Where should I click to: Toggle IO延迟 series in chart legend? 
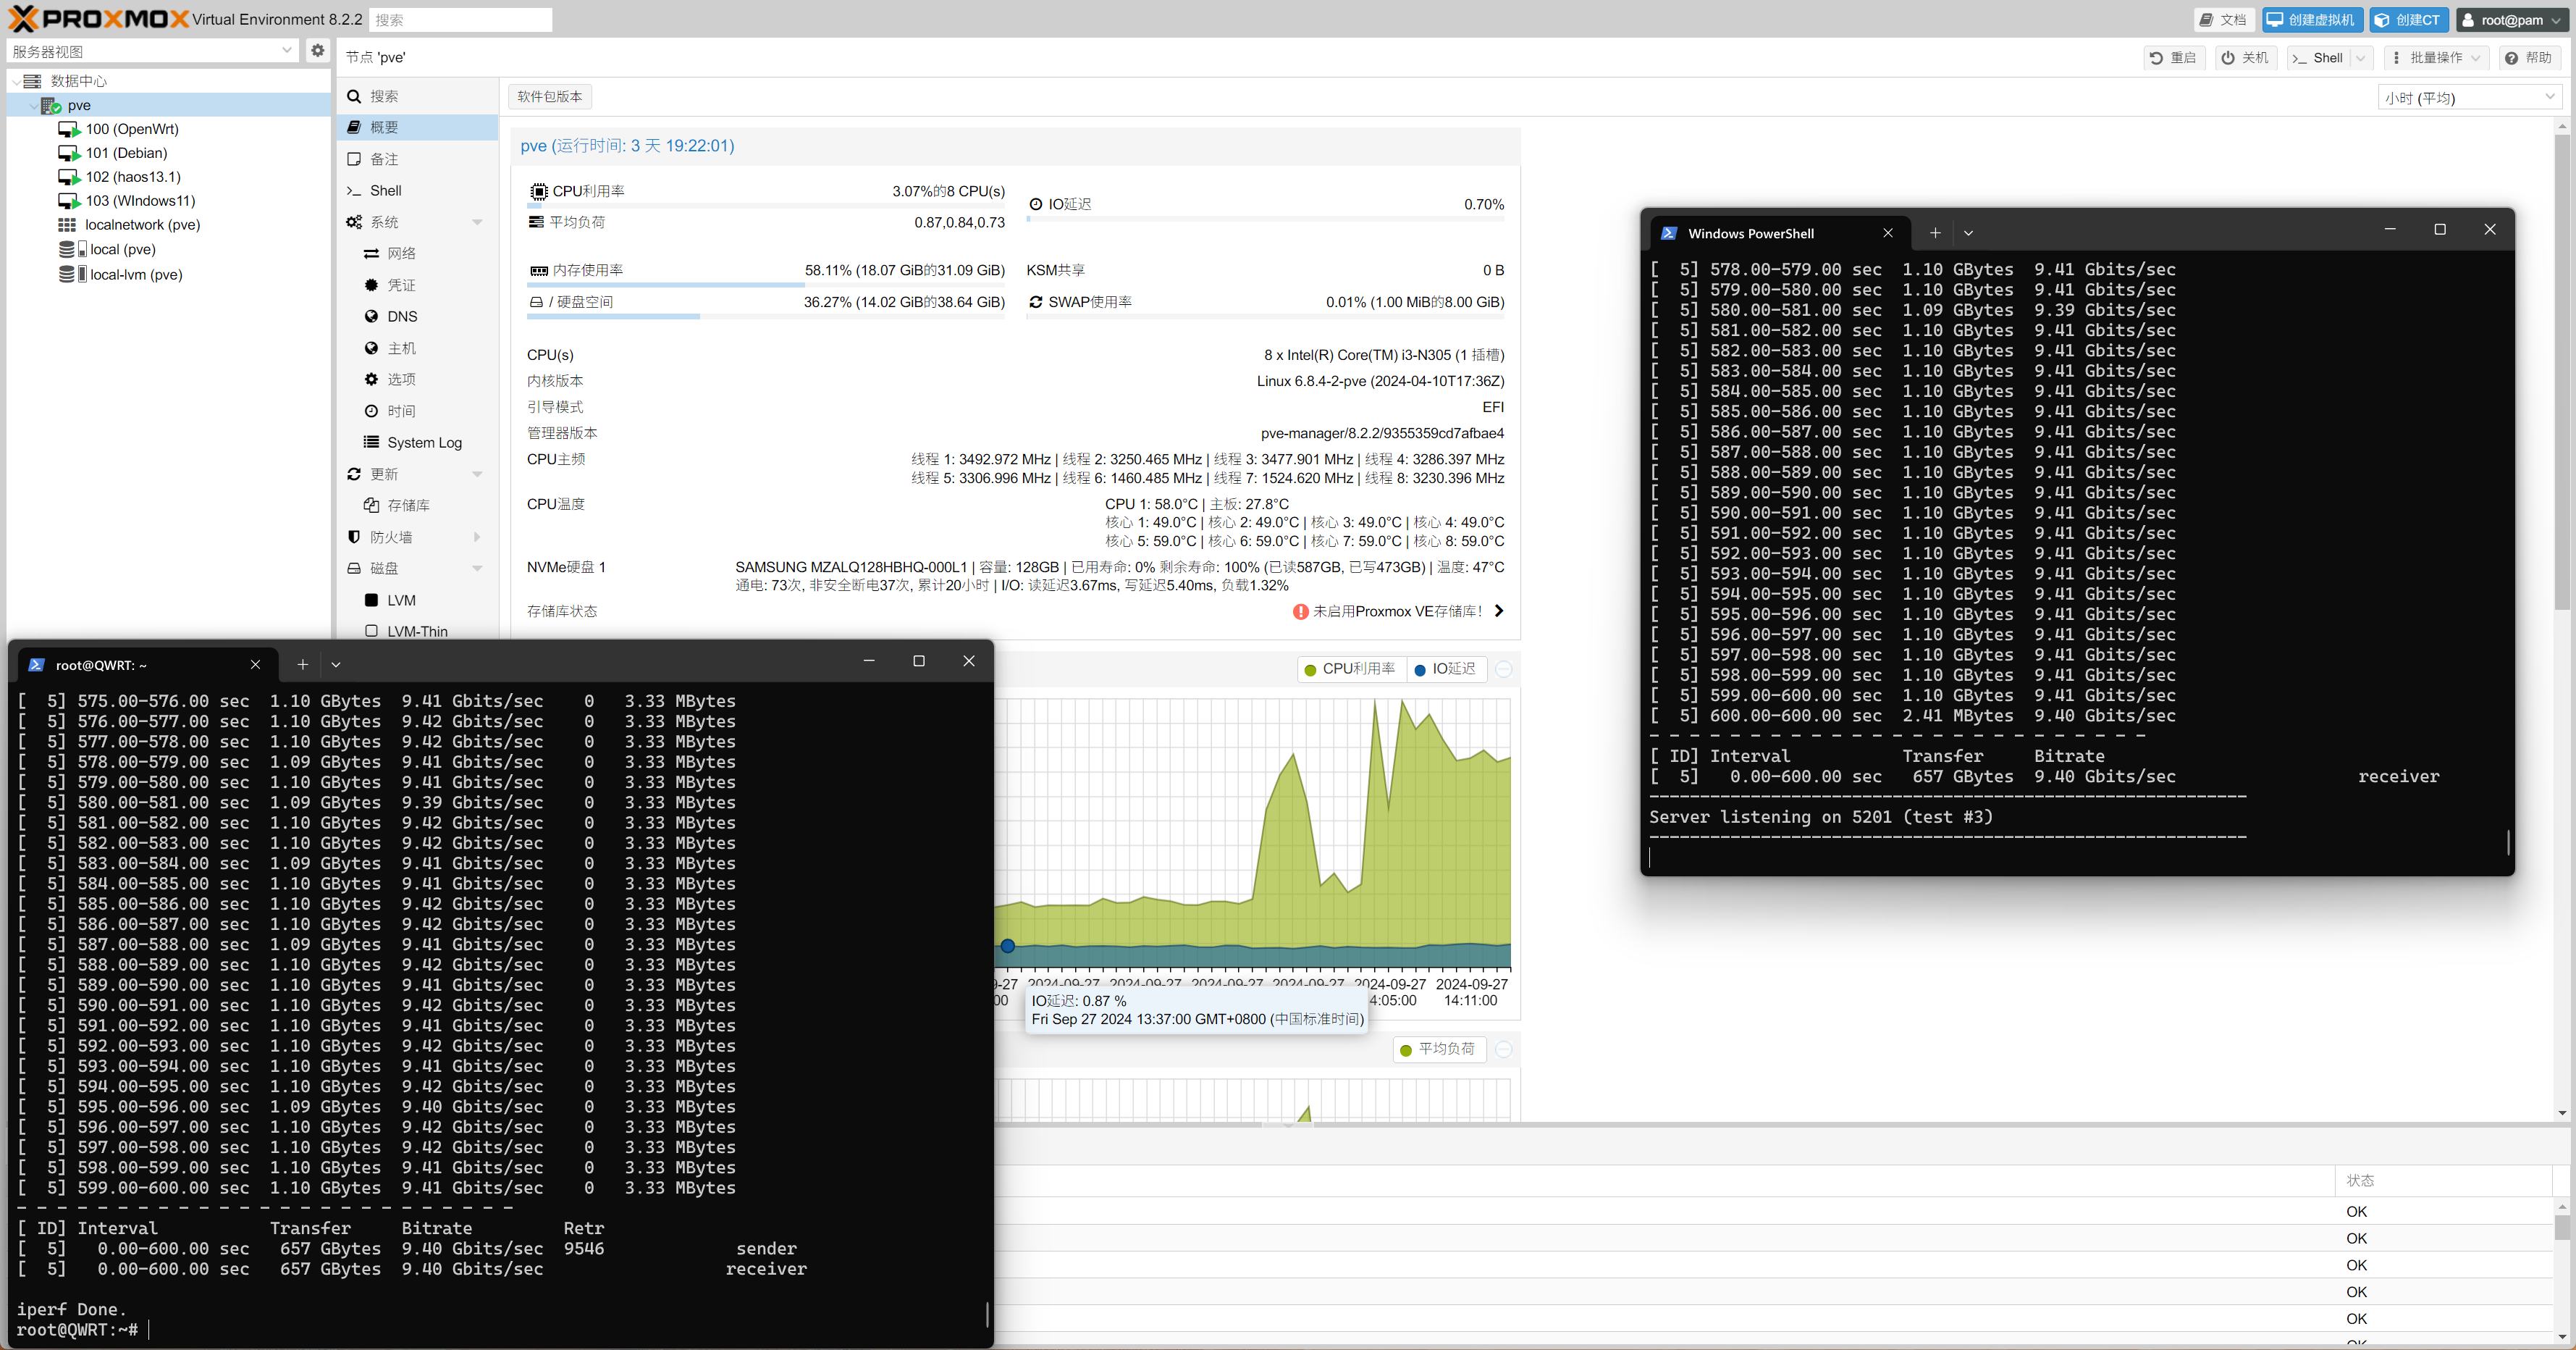click(x=1446, y=669)
